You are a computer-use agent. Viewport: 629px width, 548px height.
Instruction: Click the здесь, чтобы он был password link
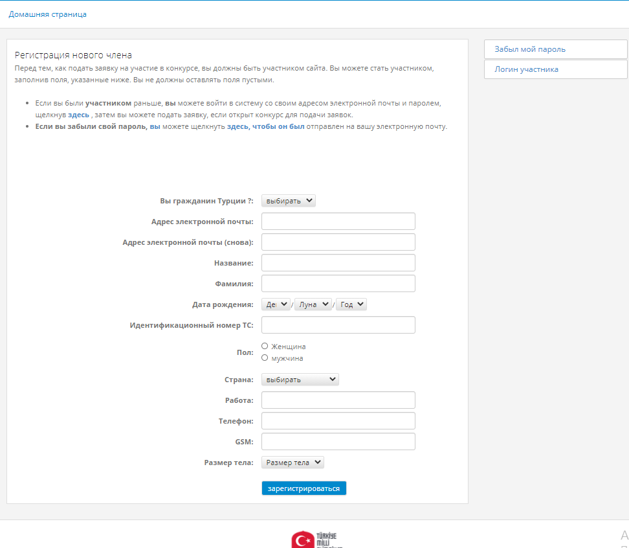[265, 126]
